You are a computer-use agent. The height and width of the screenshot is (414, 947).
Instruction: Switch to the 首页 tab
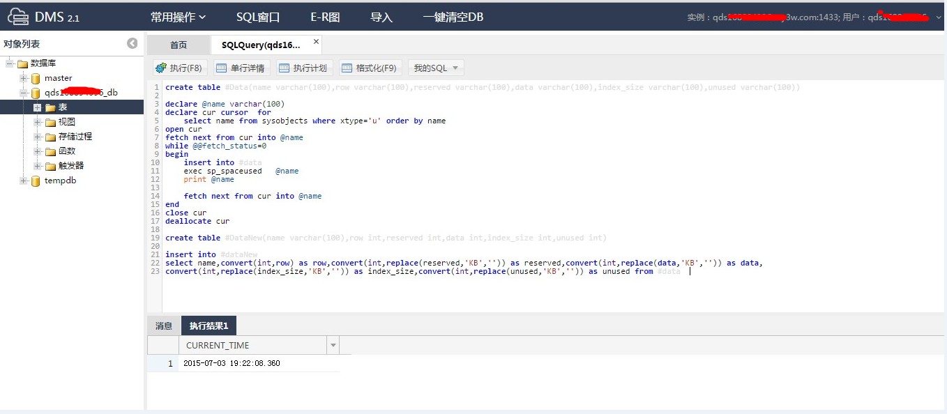(x=179, y=45)
